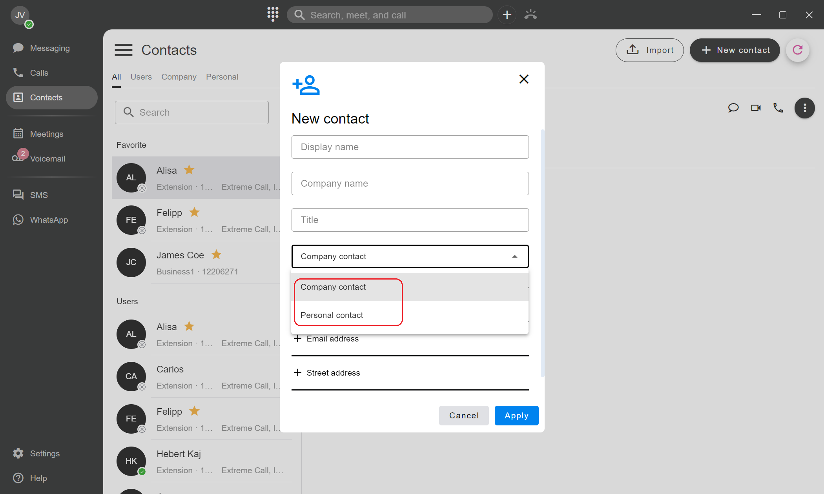Click the Apply button
This screenshot has width=824, height=494.
516,416
